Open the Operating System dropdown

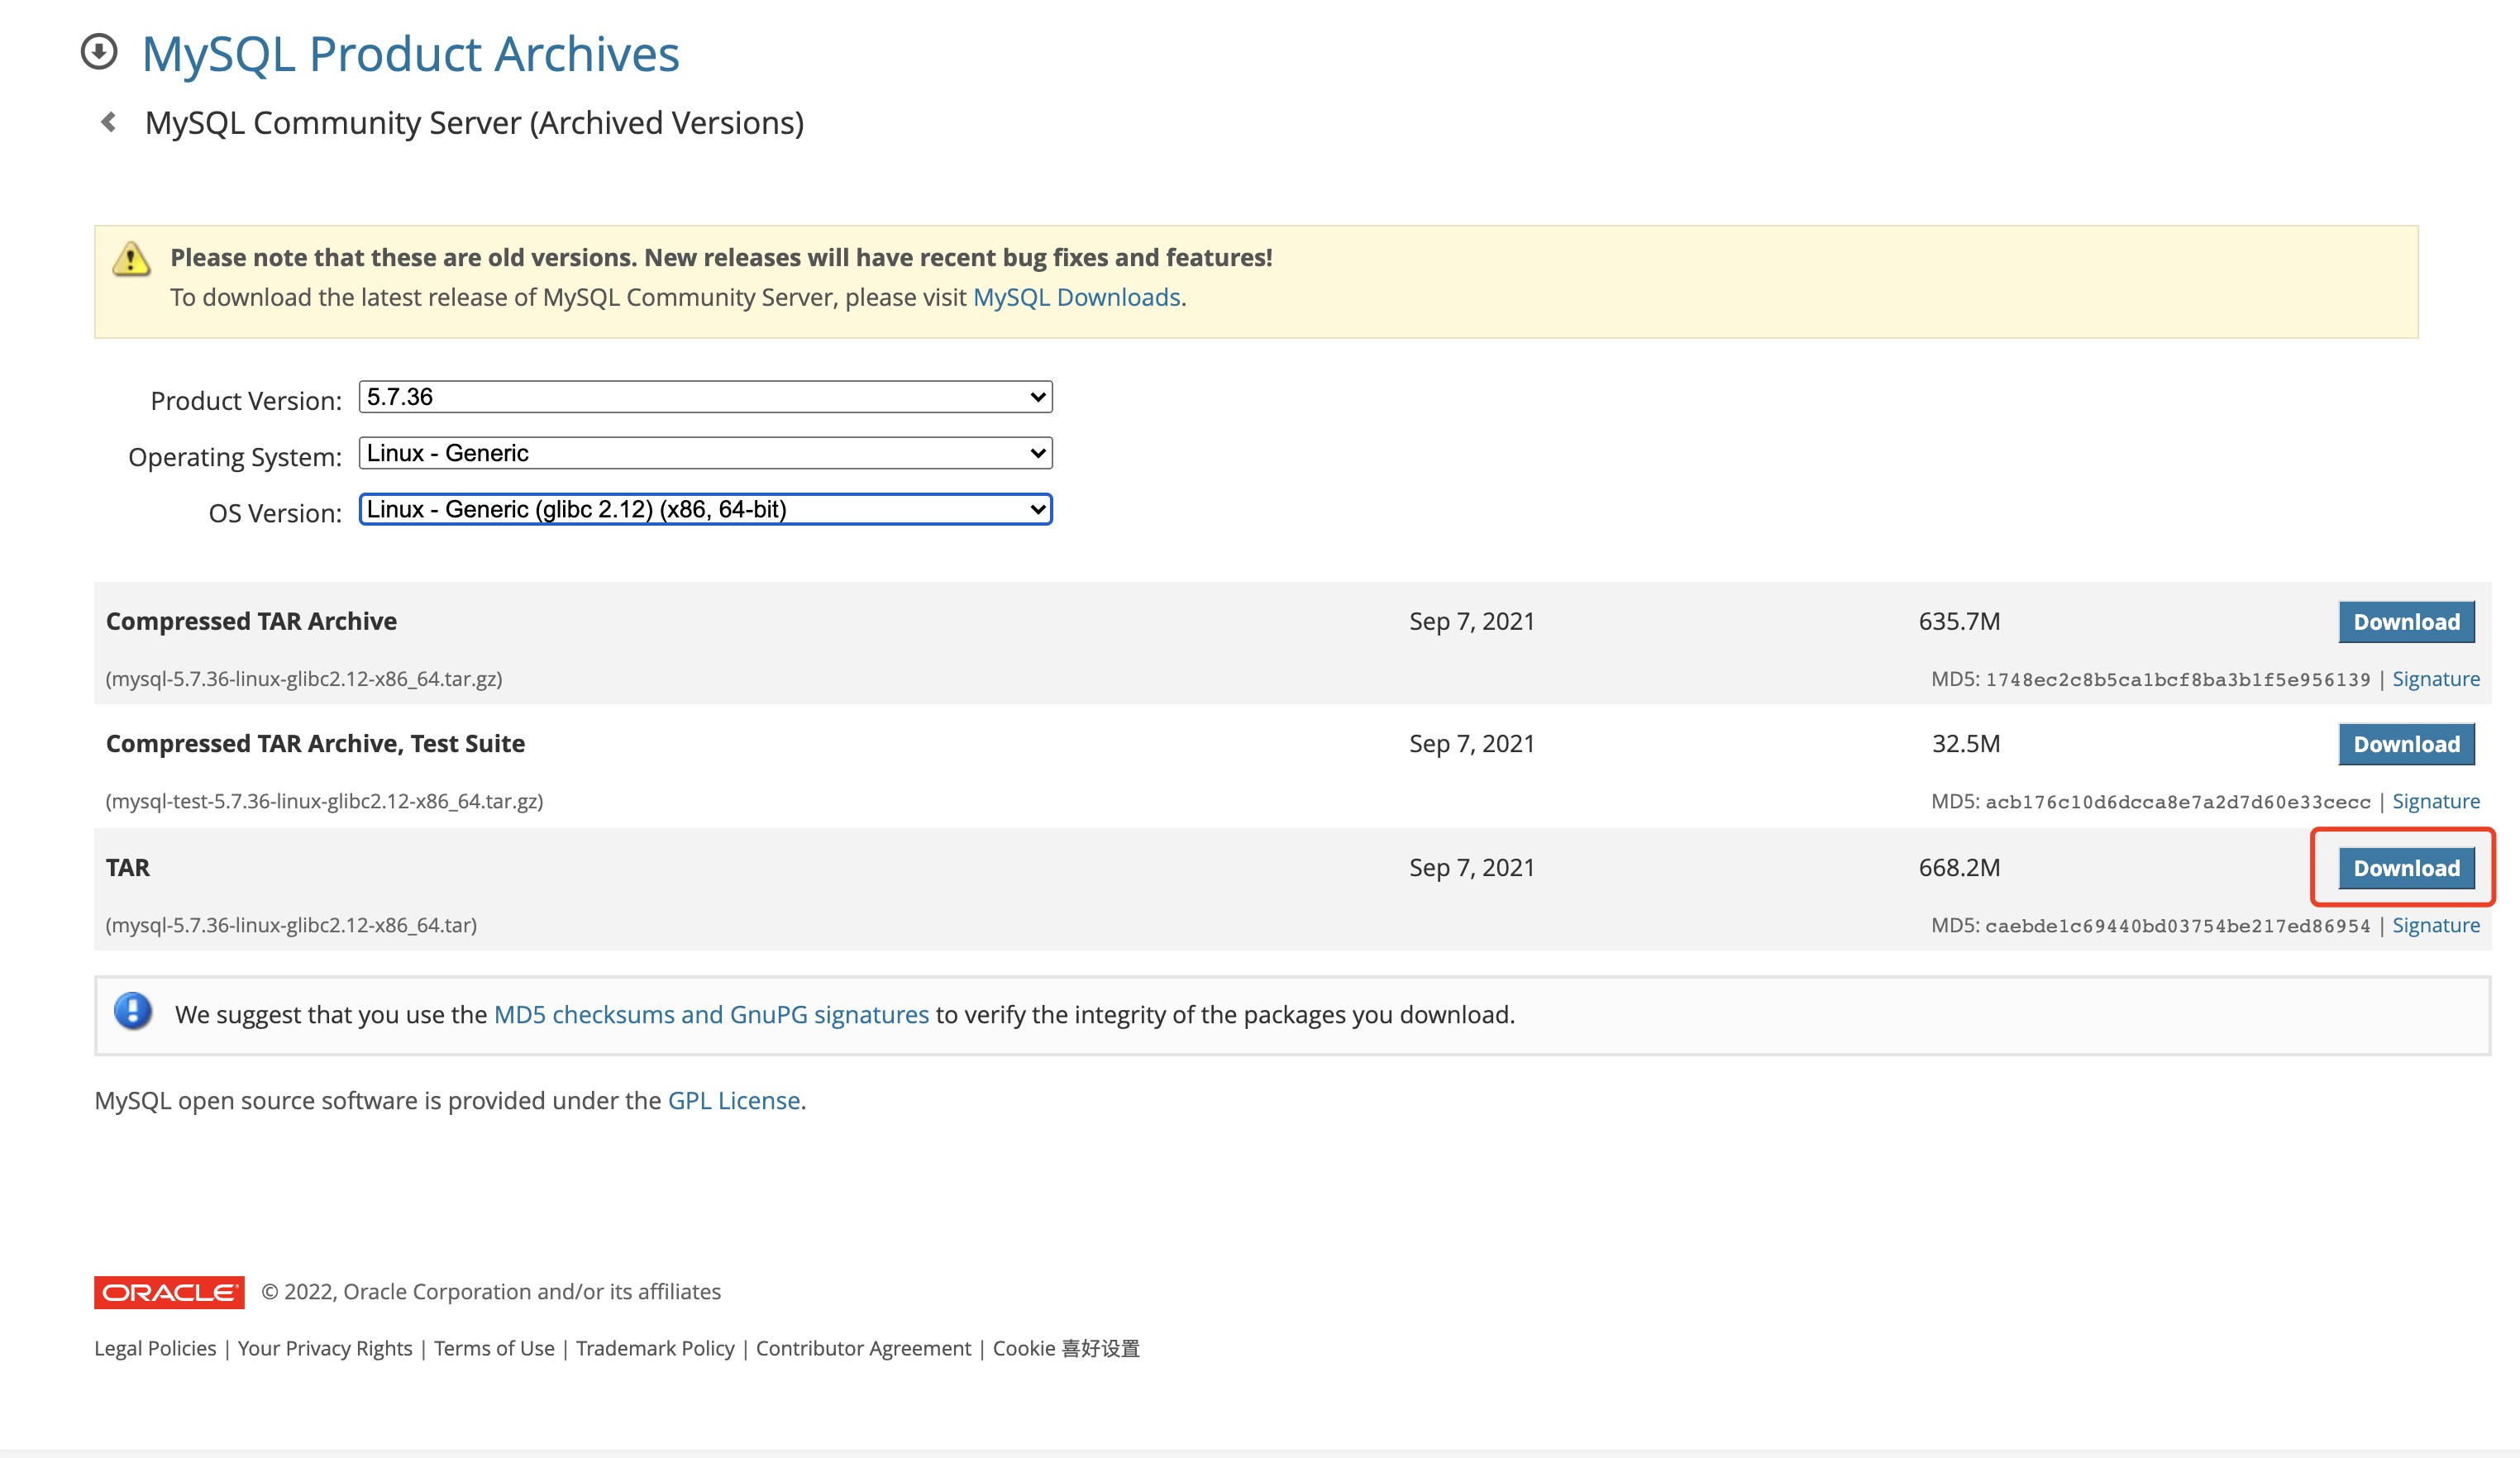(x=705, y=453)
